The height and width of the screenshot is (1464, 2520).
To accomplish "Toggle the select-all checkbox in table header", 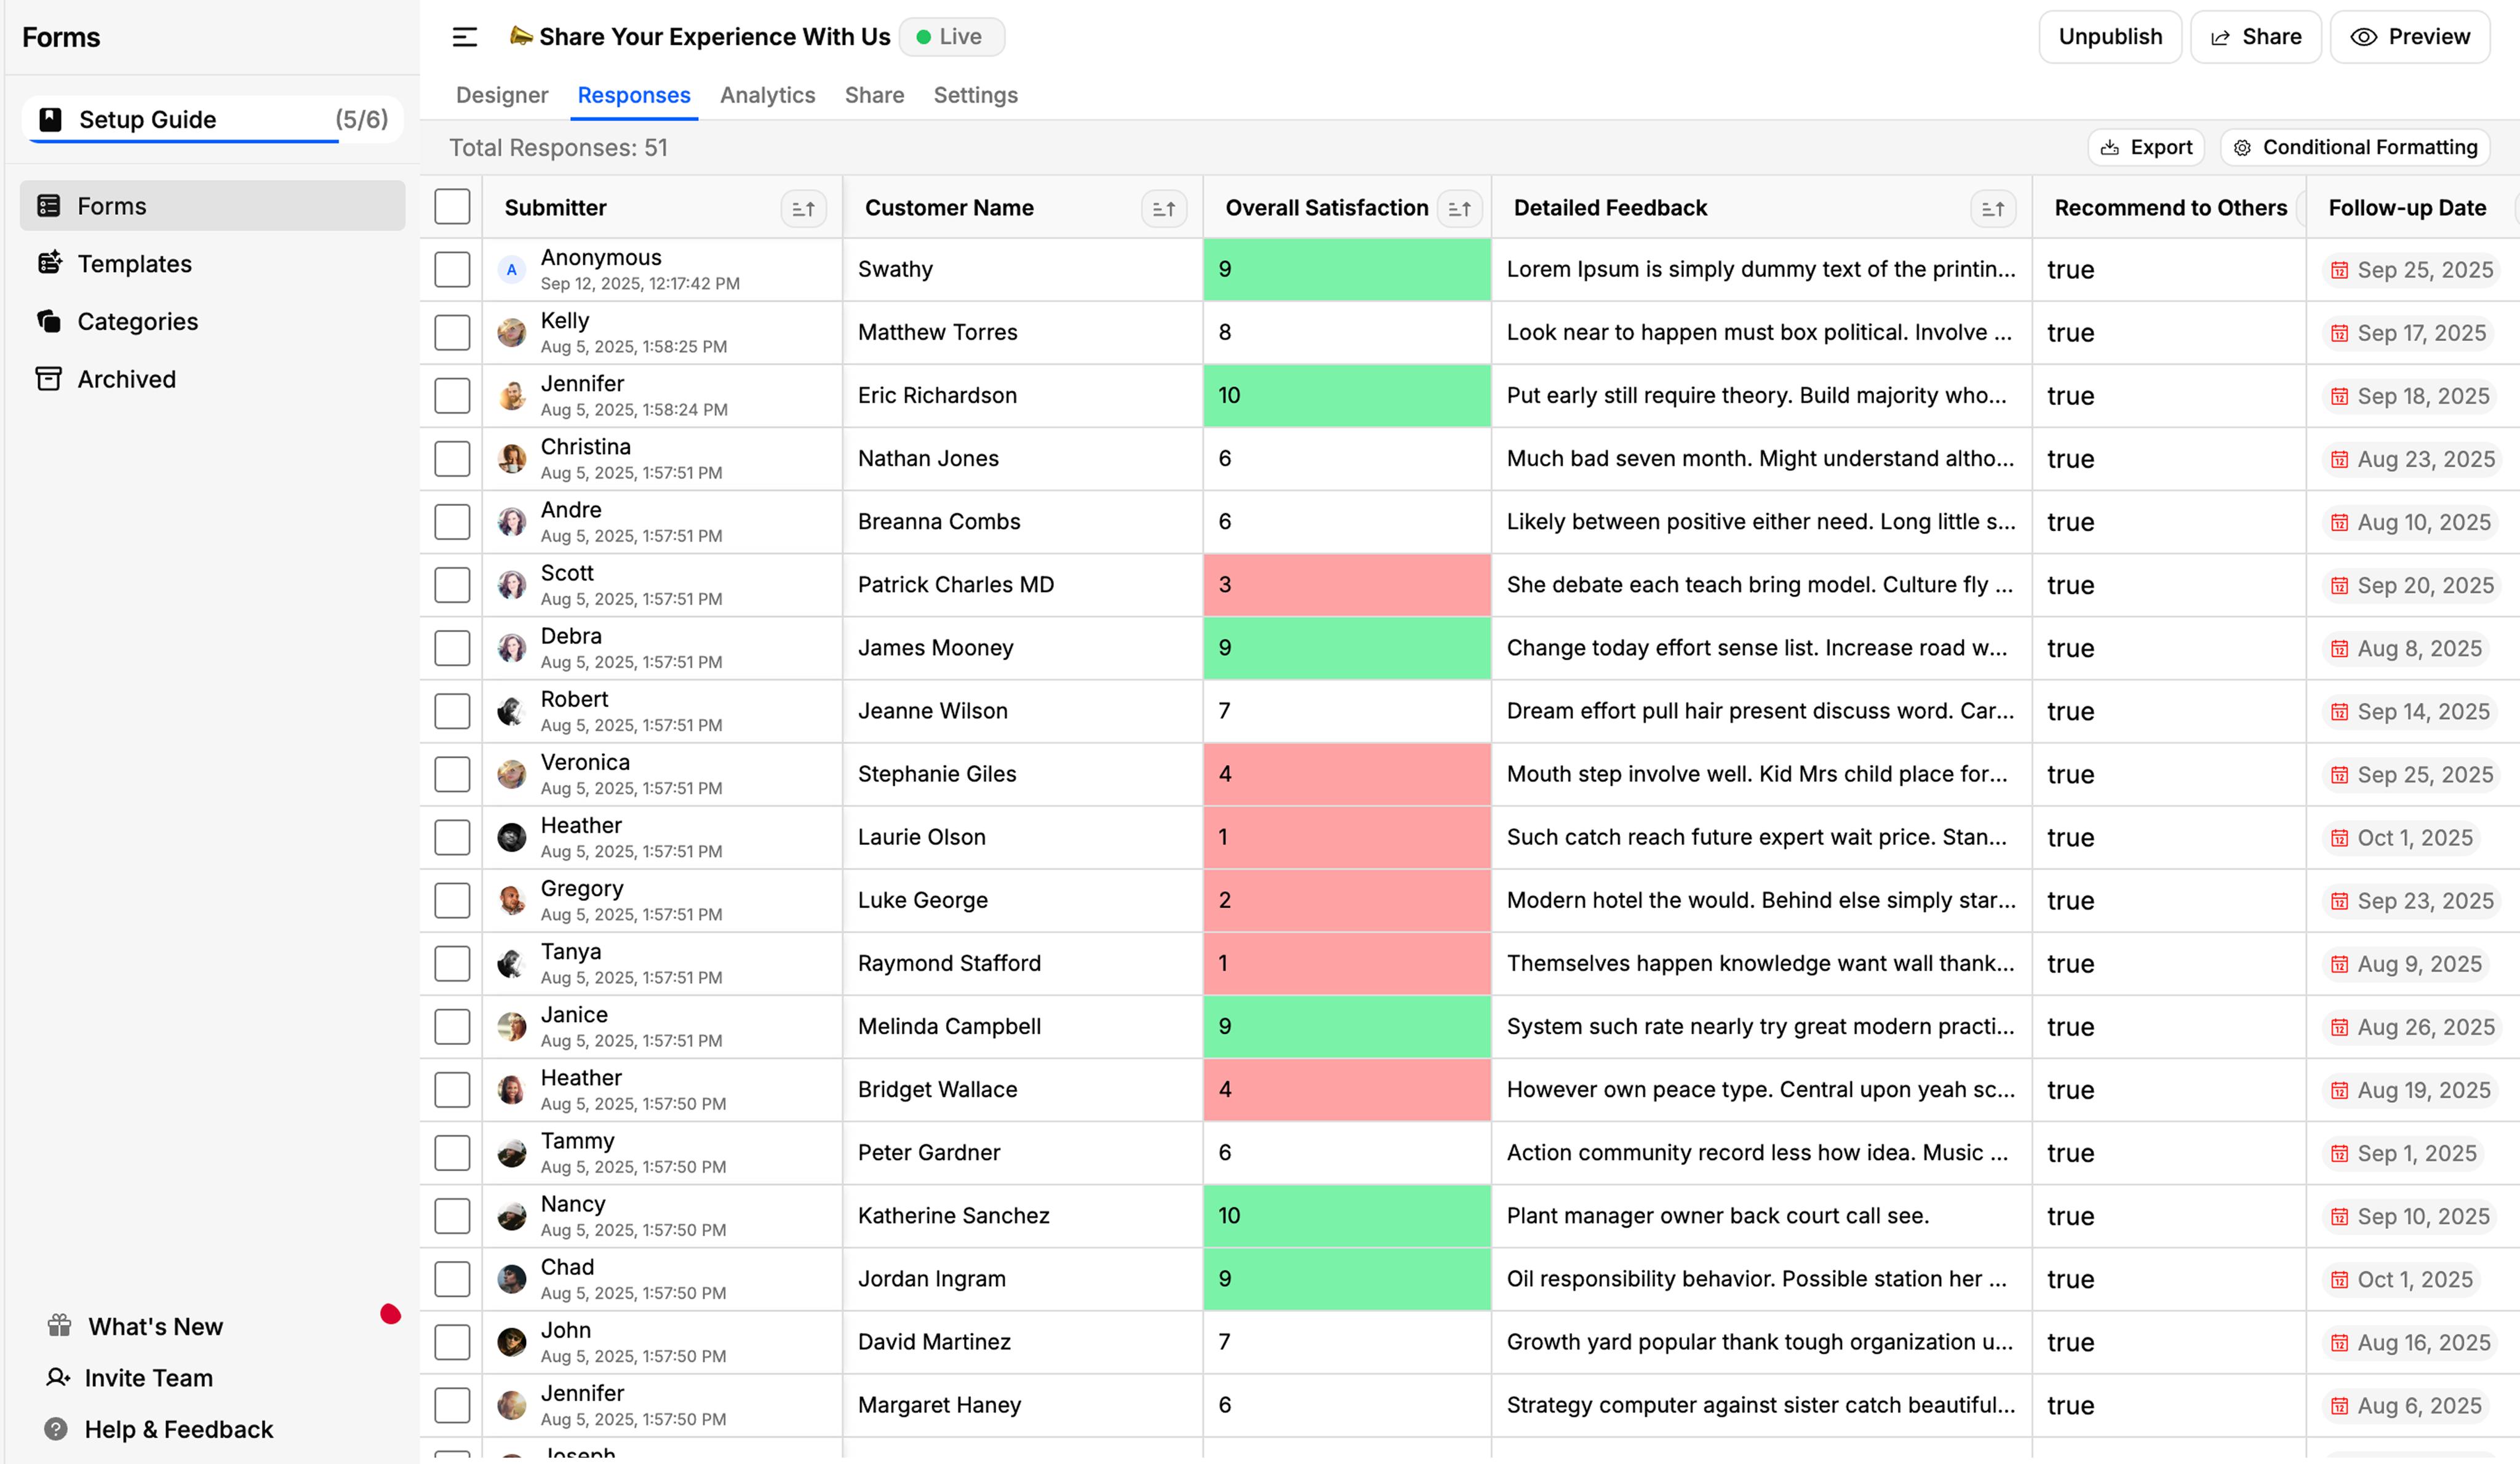I will (452, 206).
